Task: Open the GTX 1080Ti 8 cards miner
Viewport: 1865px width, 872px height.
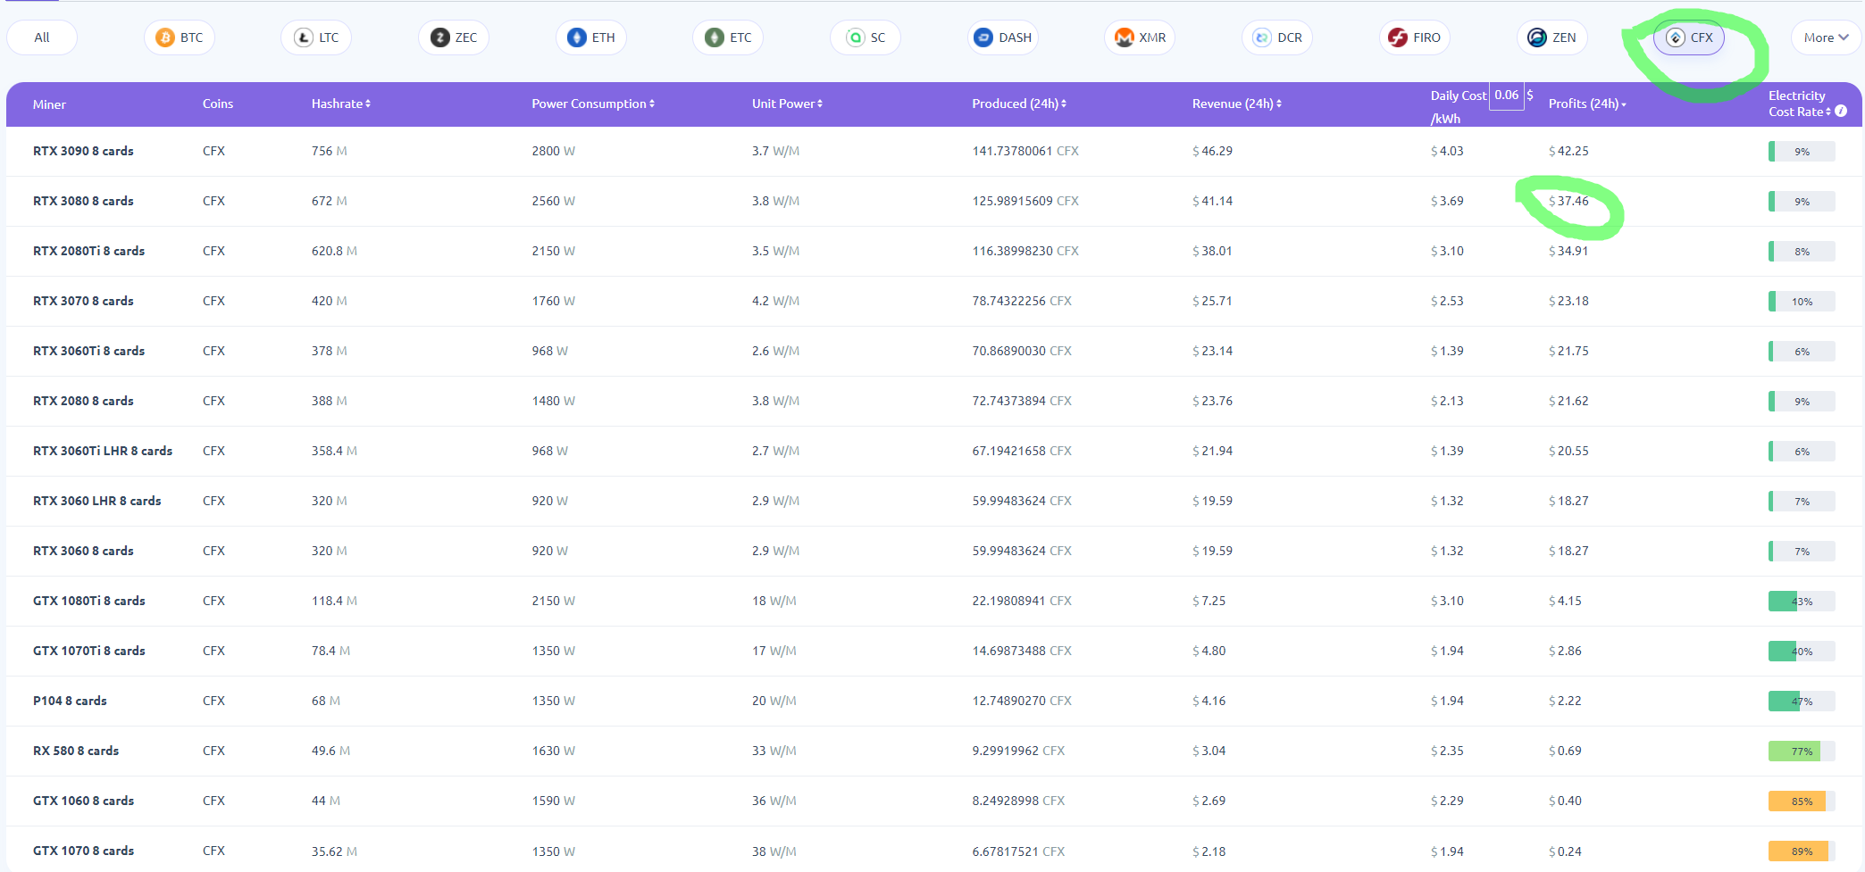Action: coord(89,601)
